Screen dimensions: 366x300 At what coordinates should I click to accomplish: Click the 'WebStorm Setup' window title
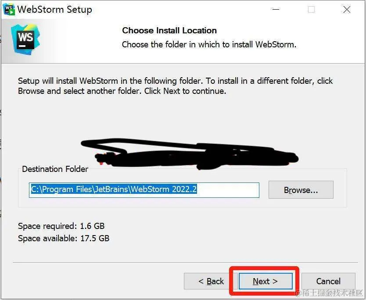tap(54, 10)
